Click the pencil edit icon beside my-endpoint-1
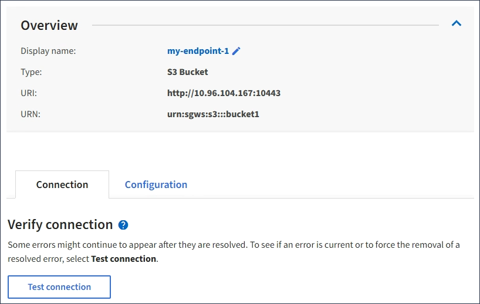 coord(236,51)
